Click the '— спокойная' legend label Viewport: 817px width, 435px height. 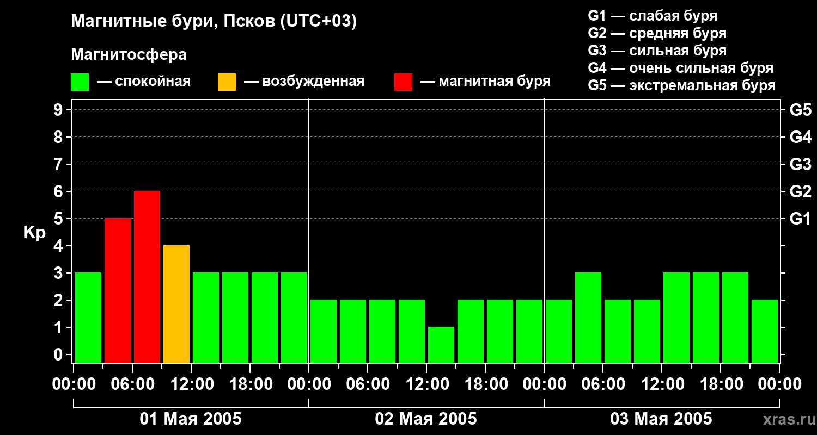pos(144,82)
